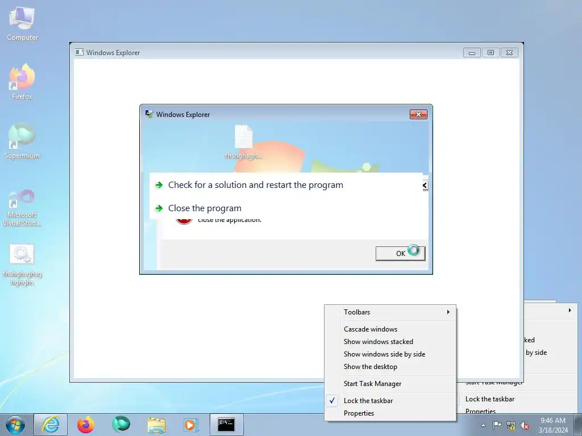The width and height of the screenshot is (582, 436).
Task: Open Properties in the front context menu
Action: tap(390, 413)
